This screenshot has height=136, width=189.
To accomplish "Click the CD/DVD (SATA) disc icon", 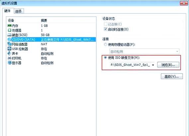I will (9, 39).
